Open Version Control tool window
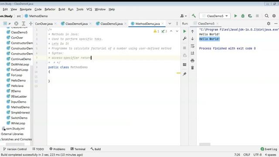The width and height of the screenshot is (279, 157). [15, 149]
